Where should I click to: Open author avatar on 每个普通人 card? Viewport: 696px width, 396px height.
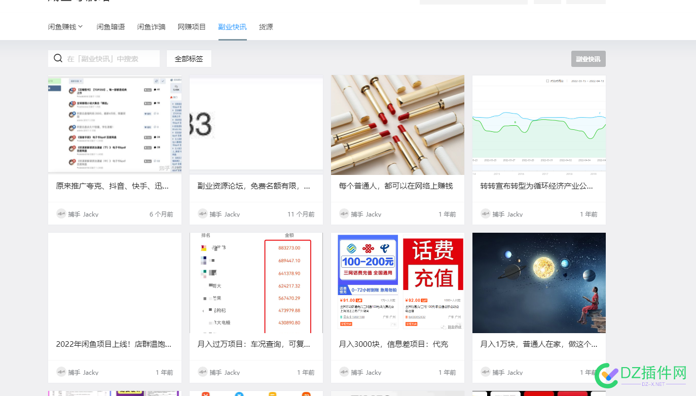coord(344,214)
